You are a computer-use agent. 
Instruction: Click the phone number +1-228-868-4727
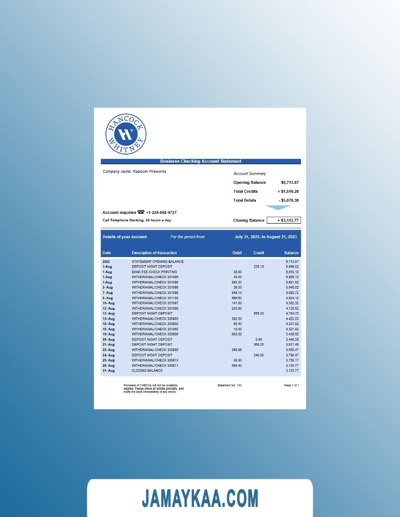[x=164, y=213]
